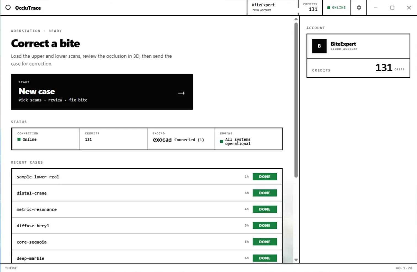Click the v0.1.28 version label
Image resolution: width=417 pixels, height=272 pixels.
click(x=404, y=268)
